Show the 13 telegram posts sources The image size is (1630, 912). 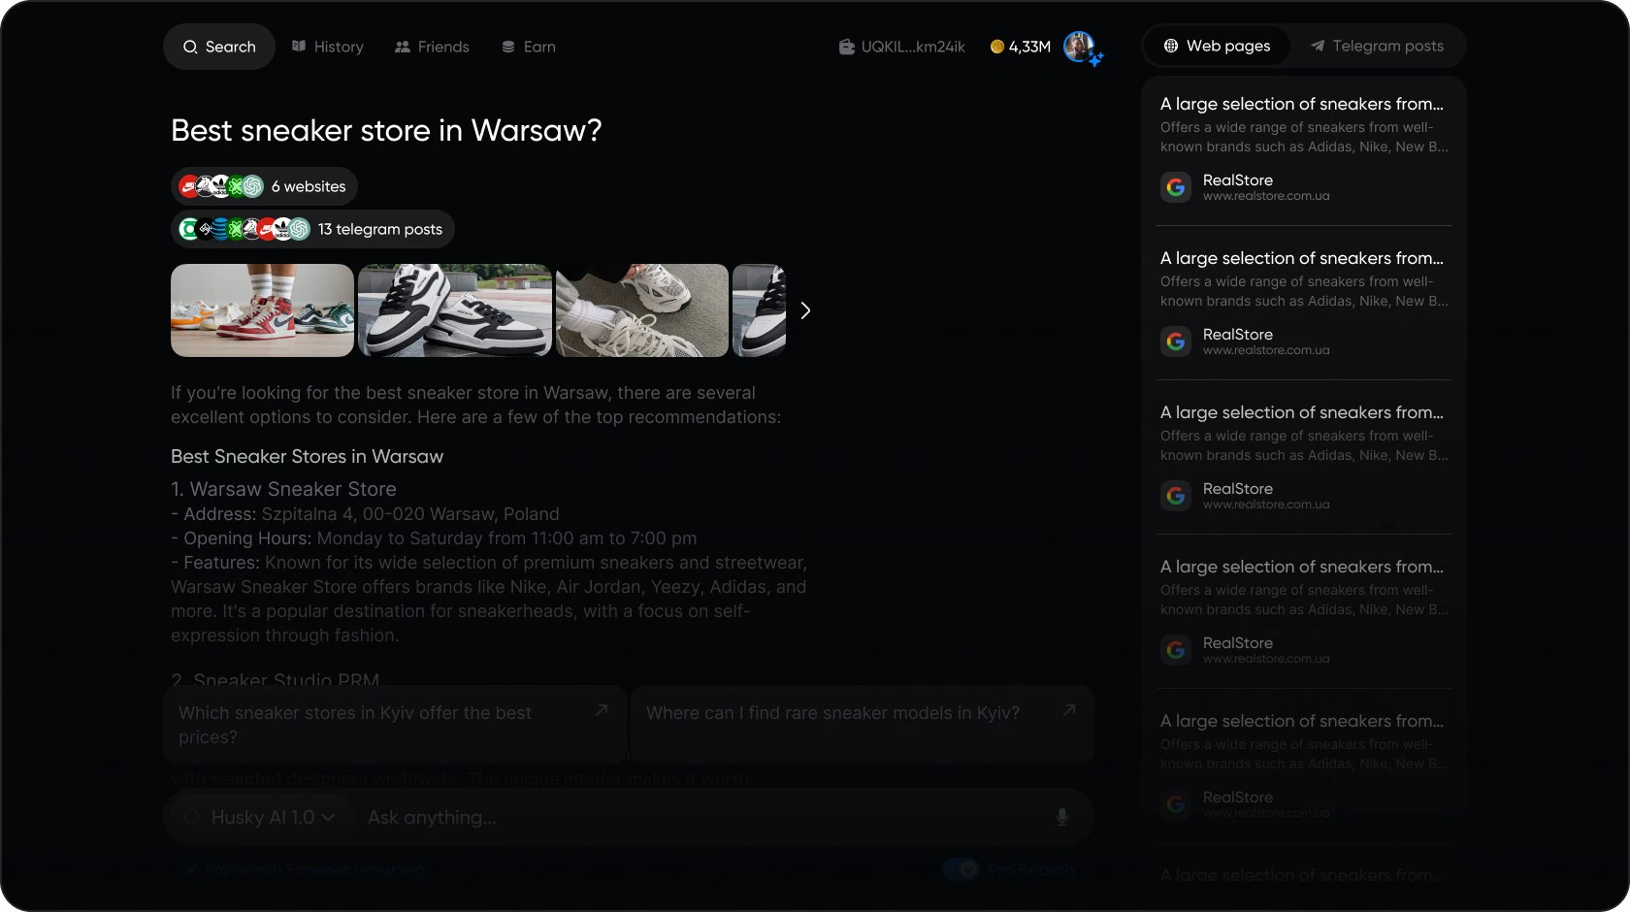(x=311, y=229)
